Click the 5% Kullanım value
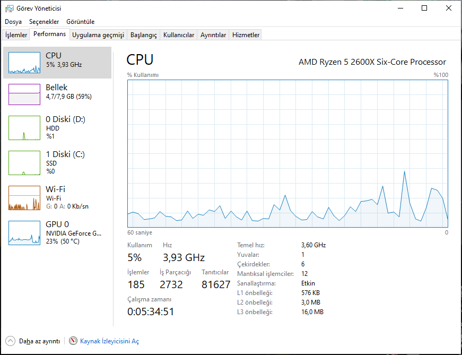 (134, 257)
